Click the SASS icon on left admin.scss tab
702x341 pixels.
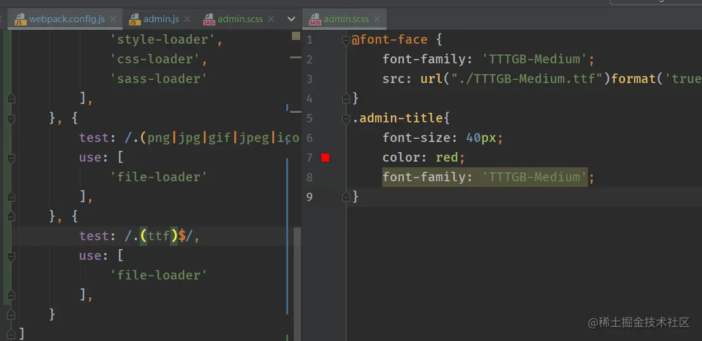click(209, 20)
